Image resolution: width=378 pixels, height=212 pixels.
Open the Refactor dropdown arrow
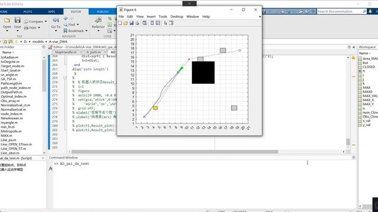pos(98,31)
